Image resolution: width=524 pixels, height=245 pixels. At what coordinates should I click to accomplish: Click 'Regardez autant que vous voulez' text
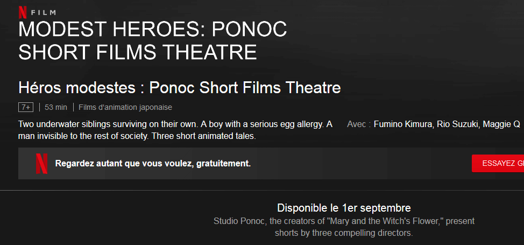pyautogui.click(x=153, y=164)
